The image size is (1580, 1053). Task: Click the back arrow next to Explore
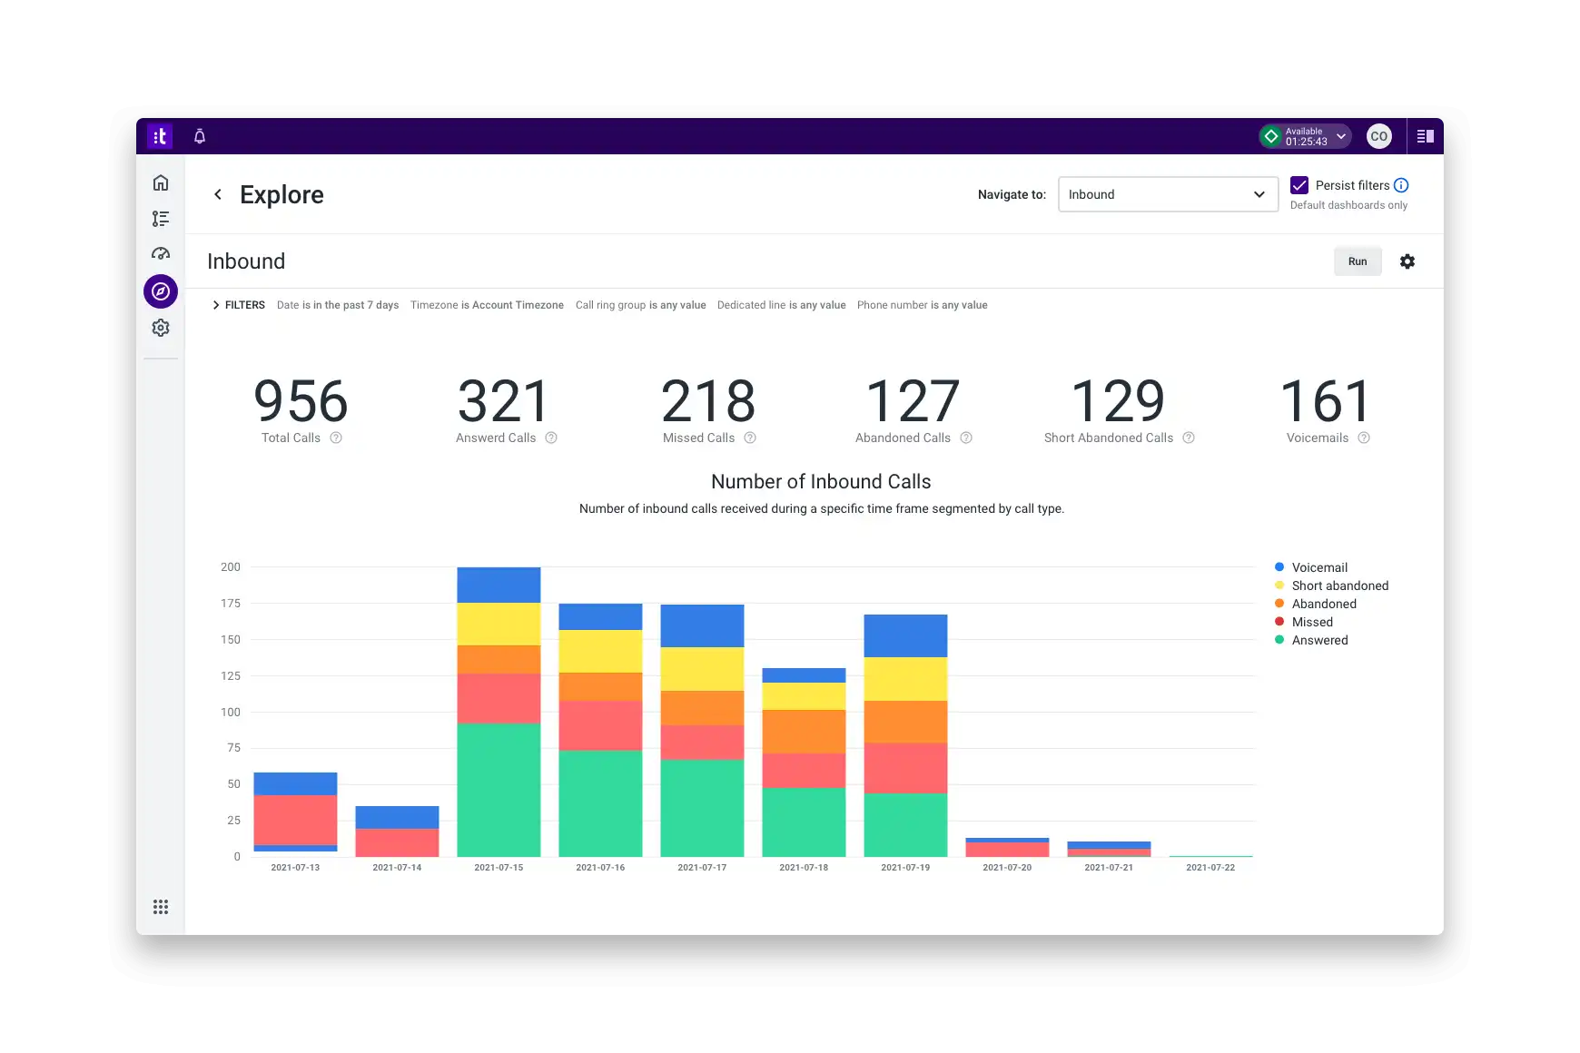coord(218,194)
